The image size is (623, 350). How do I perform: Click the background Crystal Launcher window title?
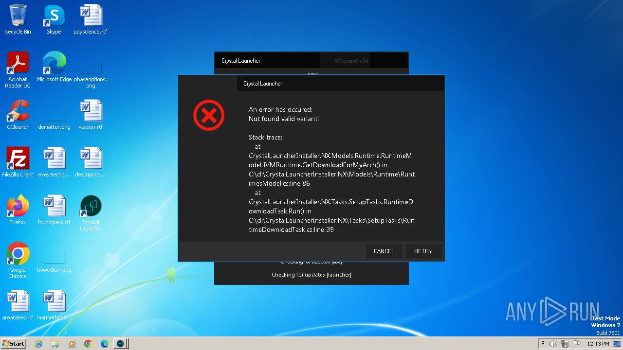click(x=241, y=61)
